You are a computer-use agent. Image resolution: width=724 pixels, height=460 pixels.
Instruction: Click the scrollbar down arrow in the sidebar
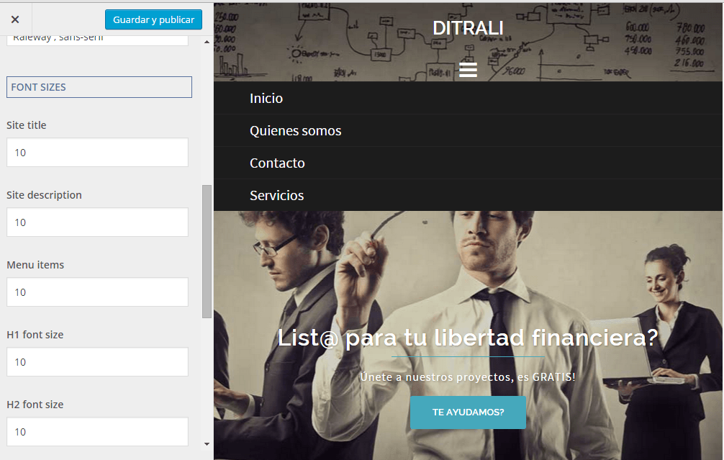pos(207,444)
